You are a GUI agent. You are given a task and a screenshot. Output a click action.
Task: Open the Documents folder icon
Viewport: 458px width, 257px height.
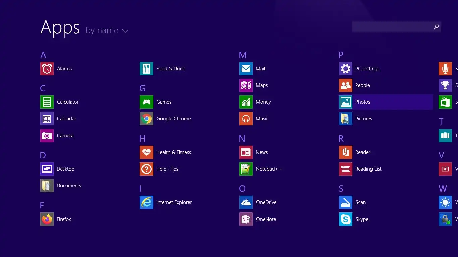pyautogui.click(x=47, y=186)
